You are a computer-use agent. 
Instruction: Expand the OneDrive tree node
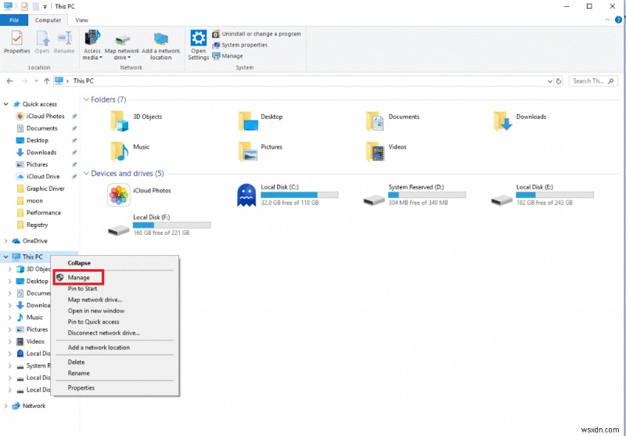click(6, 241)
